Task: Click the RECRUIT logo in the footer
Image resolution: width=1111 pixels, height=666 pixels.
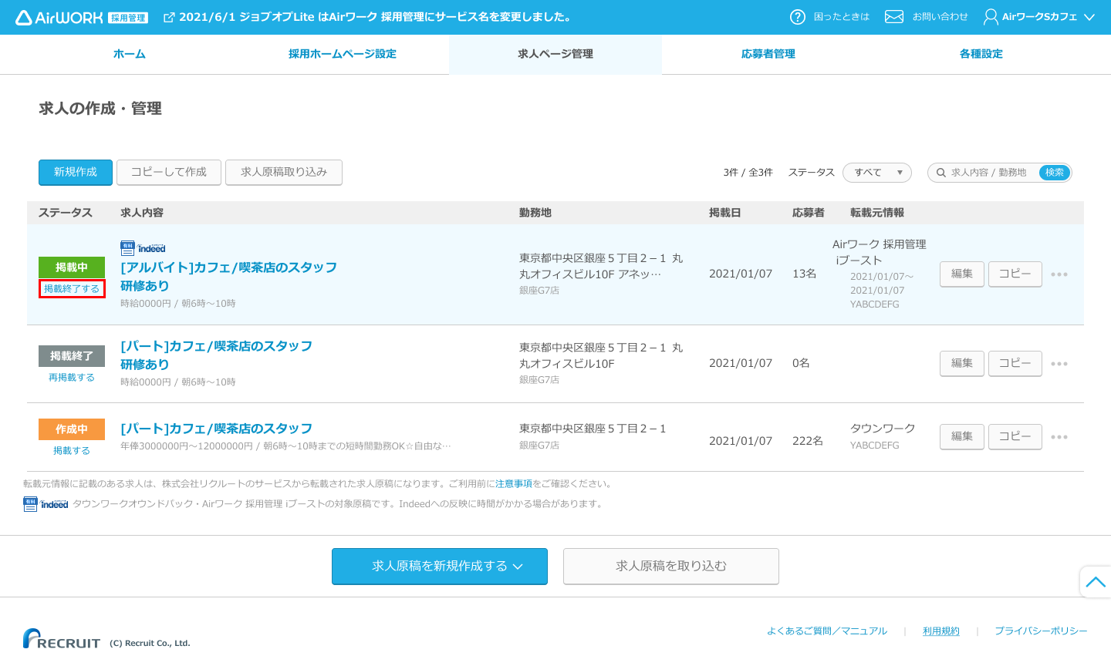Action: 62,639
